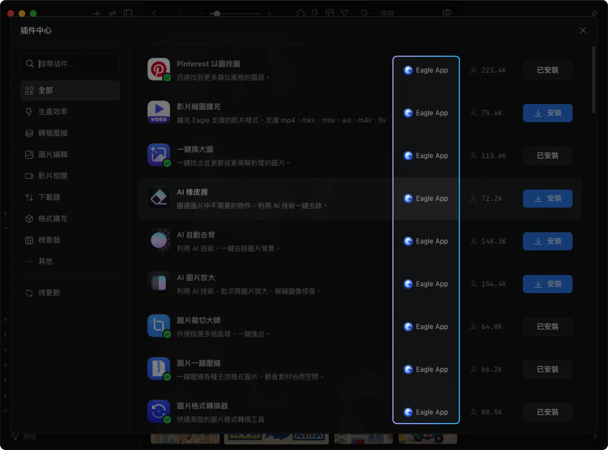Select the 下載器 category

click(70, 197)
